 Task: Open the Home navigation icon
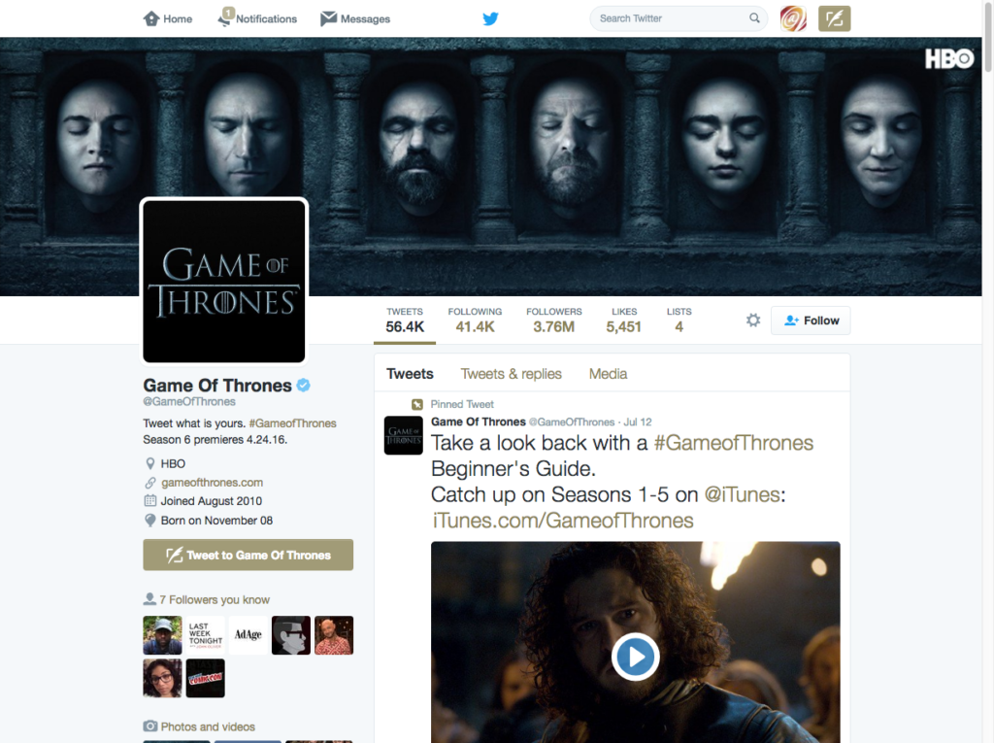point(151,18)
